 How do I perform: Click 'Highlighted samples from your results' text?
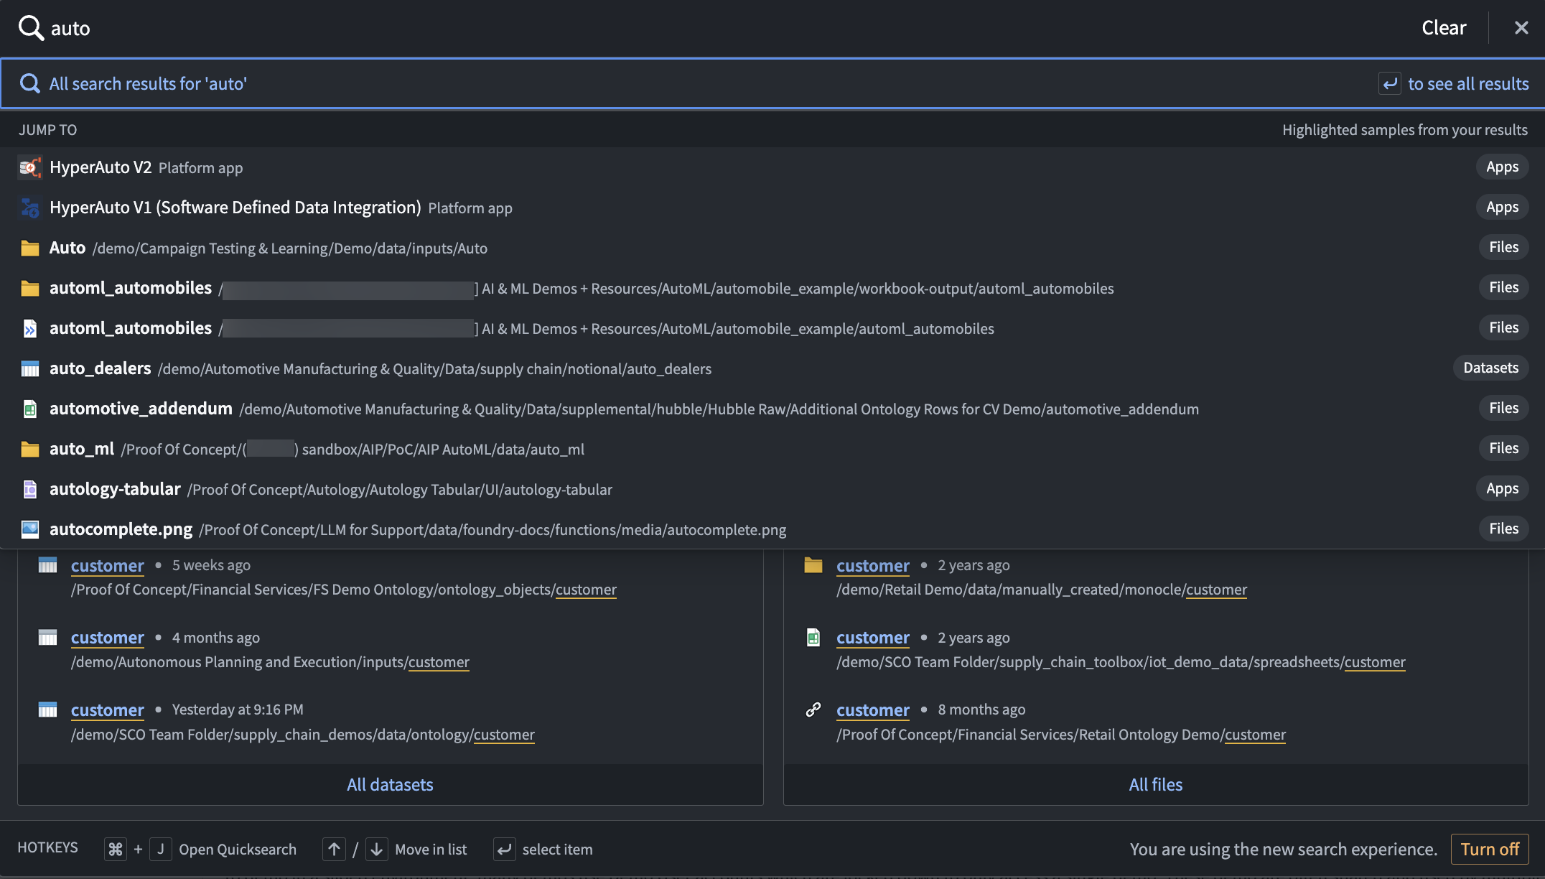click(1405, 130)
